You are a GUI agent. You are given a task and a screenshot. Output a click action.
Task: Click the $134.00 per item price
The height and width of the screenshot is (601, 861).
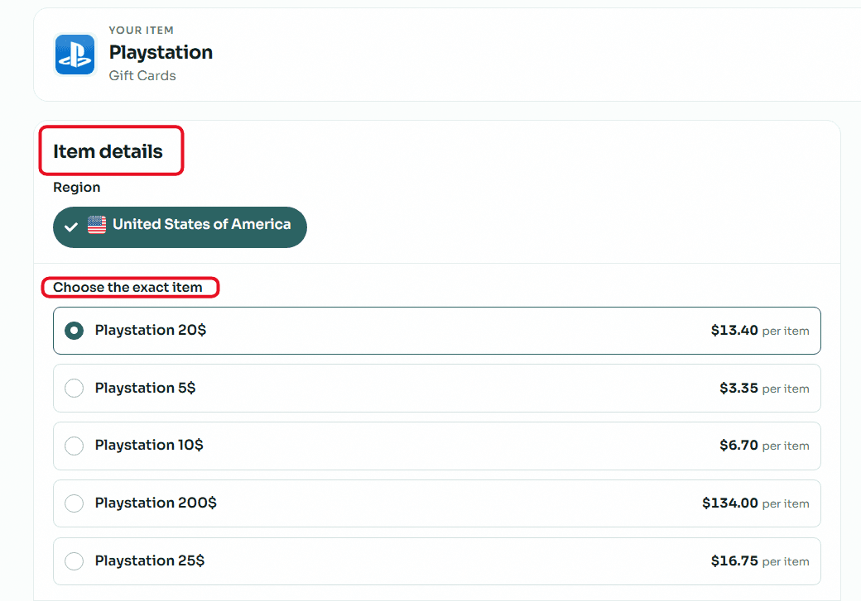click(756, 503)
